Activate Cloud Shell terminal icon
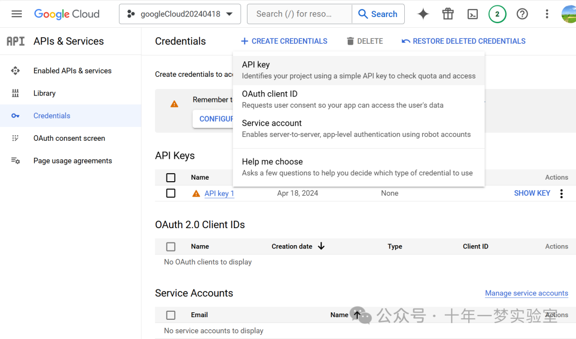 pos(473,14)
